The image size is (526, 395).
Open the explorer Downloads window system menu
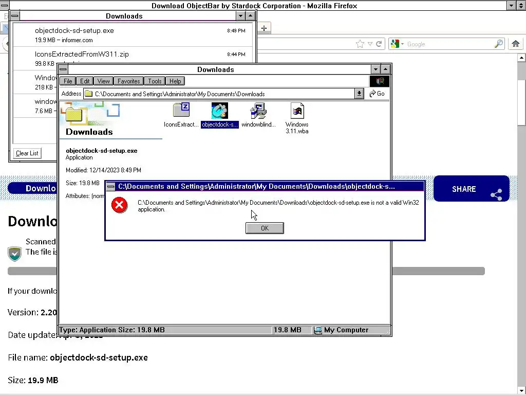pos(63,69)
